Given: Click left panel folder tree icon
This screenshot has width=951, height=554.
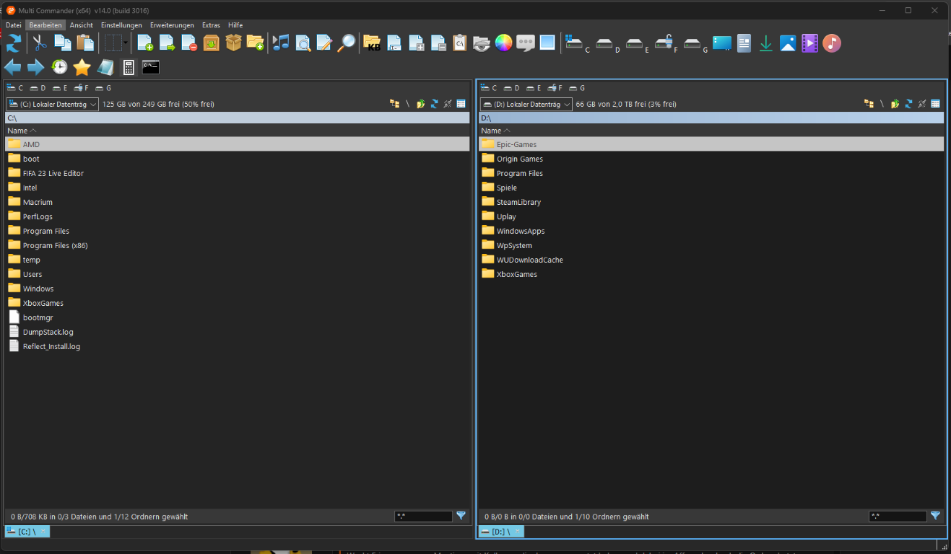Looking at the screenshot, I should (394, 104).
